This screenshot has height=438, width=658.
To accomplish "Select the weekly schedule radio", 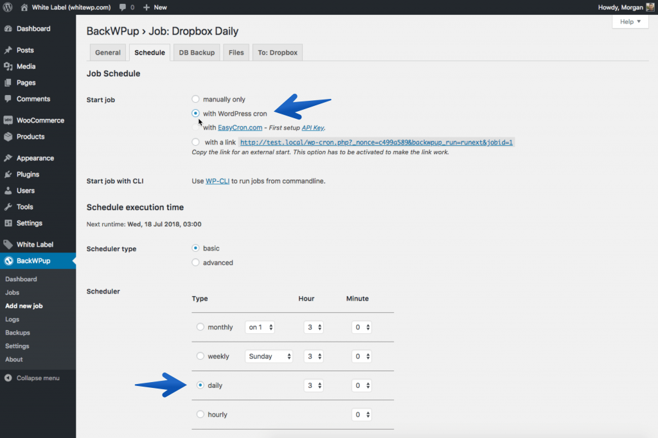I will point(200,356).
